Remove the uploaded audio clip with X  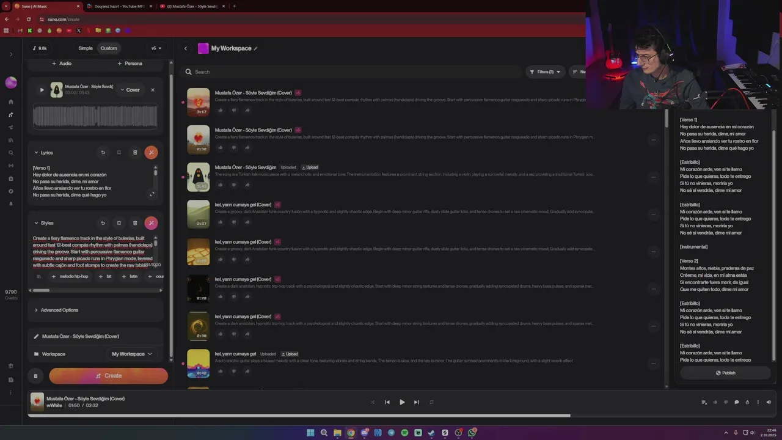[x=153, y=90]
